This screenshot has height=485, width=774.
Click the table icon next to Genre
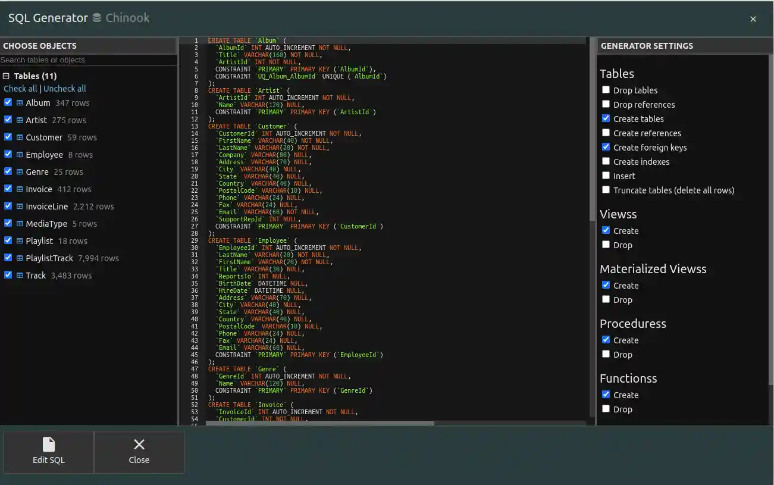20,172
